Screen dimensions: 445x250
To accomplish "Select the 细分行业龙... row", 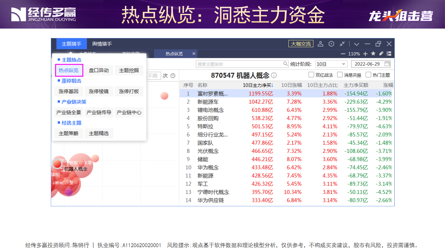I will (287, 134).
